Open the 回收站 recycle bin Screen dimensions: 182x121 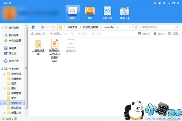point(12,53)
